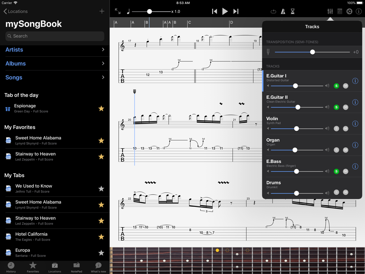The width and height of the screenshot is (365, 274).
Task: Unfavorite Espionage with its star
Action: point(101,109)
